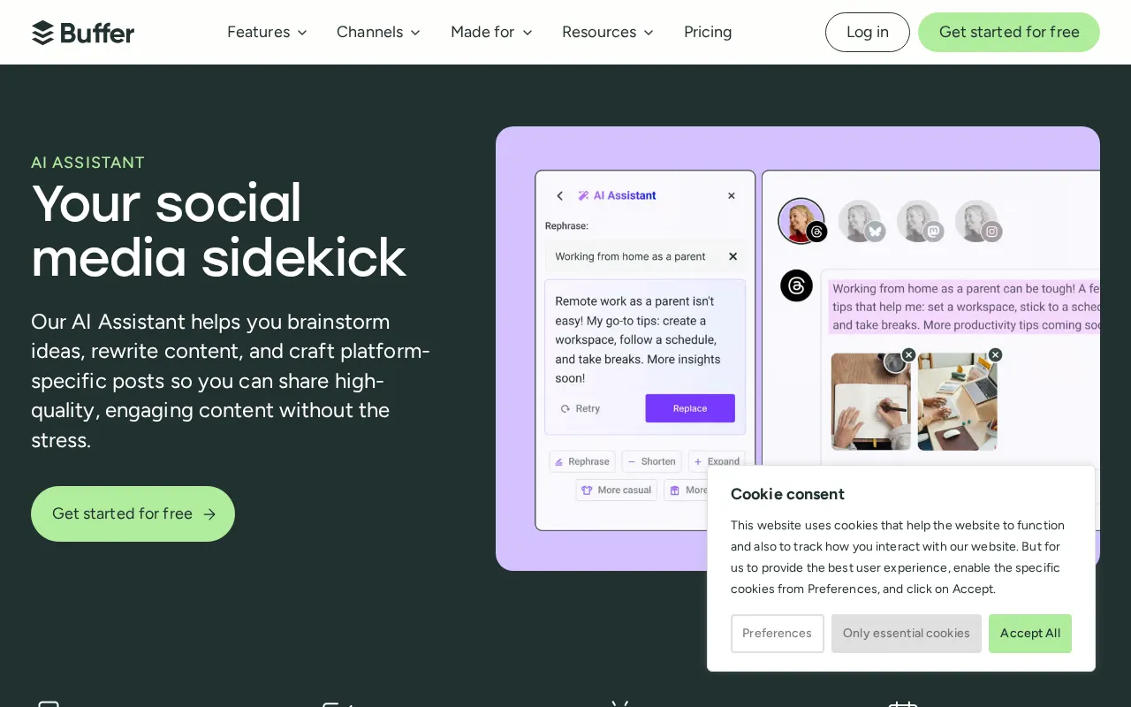Select the Bluesky profile avatar
1131x707 pixels.
[x=861, y=221]
